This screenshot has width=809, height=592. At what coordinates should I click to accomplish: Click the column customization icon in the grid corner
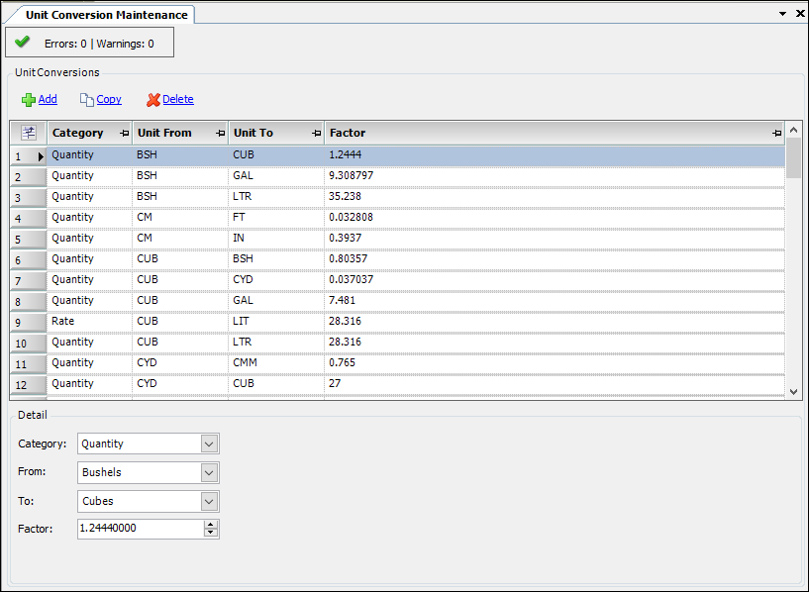[27, 132]
